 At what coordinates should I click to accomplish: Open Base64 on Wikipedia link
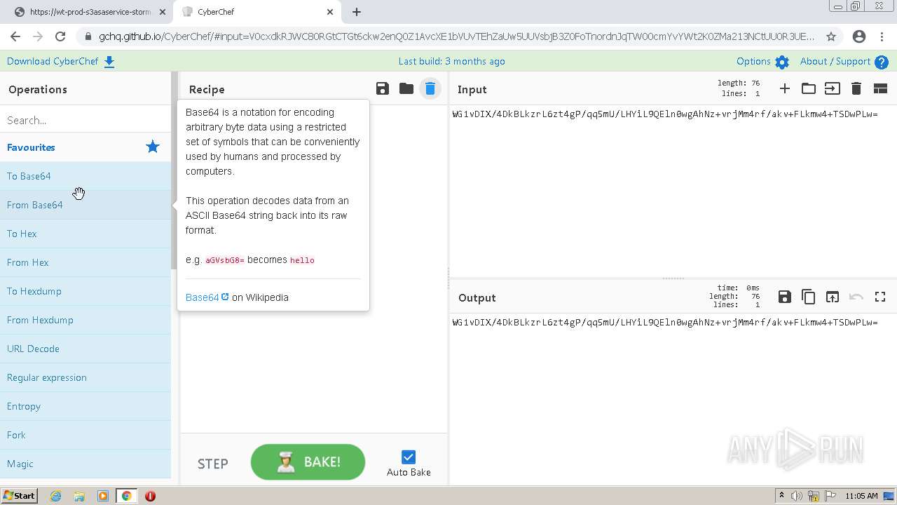pos(207,297)
